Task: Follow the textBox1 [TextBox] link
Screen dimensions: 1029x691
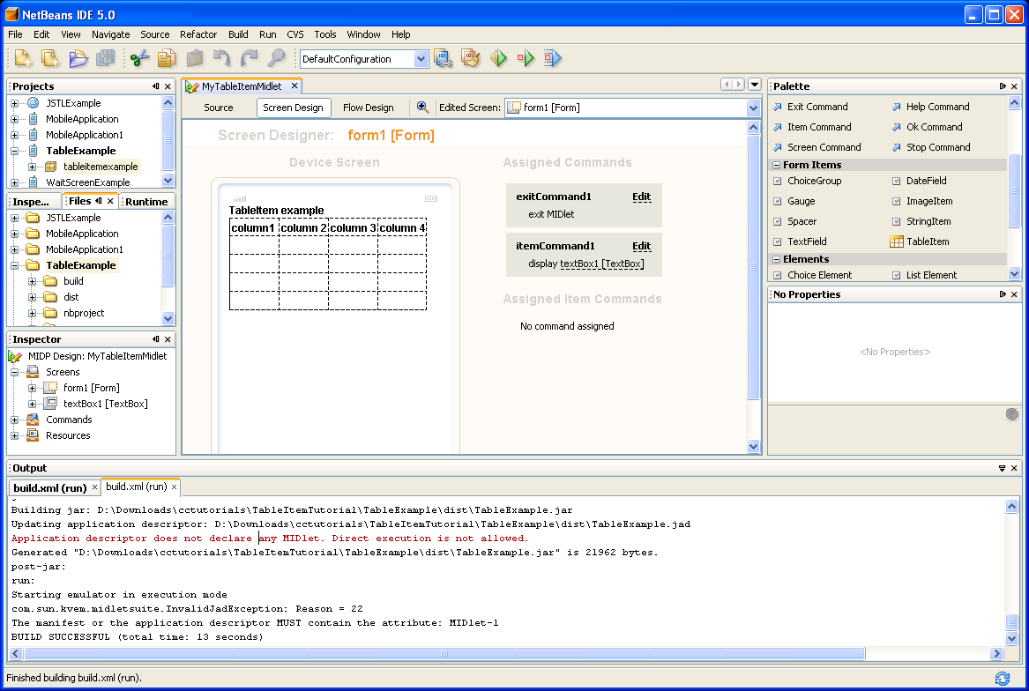Action: [x=601, y=264]
